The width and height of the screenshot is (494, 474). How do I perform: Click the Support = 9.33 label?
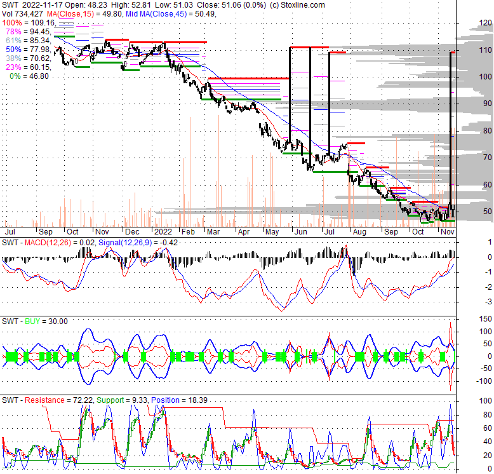point(122,400)
